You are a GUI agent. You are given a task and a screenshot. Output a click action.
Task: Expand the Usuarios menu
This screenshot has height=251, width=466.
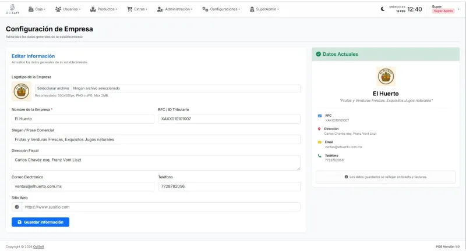[x=68, y=9]
